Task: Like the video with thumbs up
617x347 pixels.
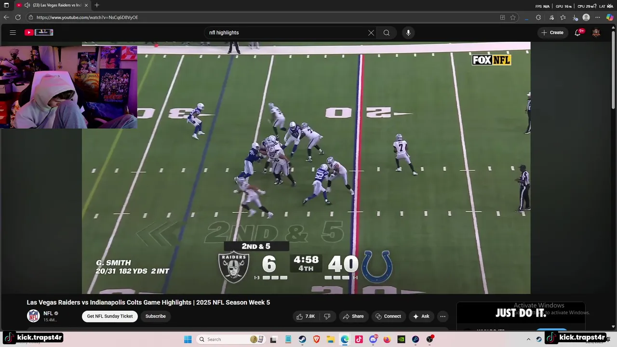Action: click(306, 316)
